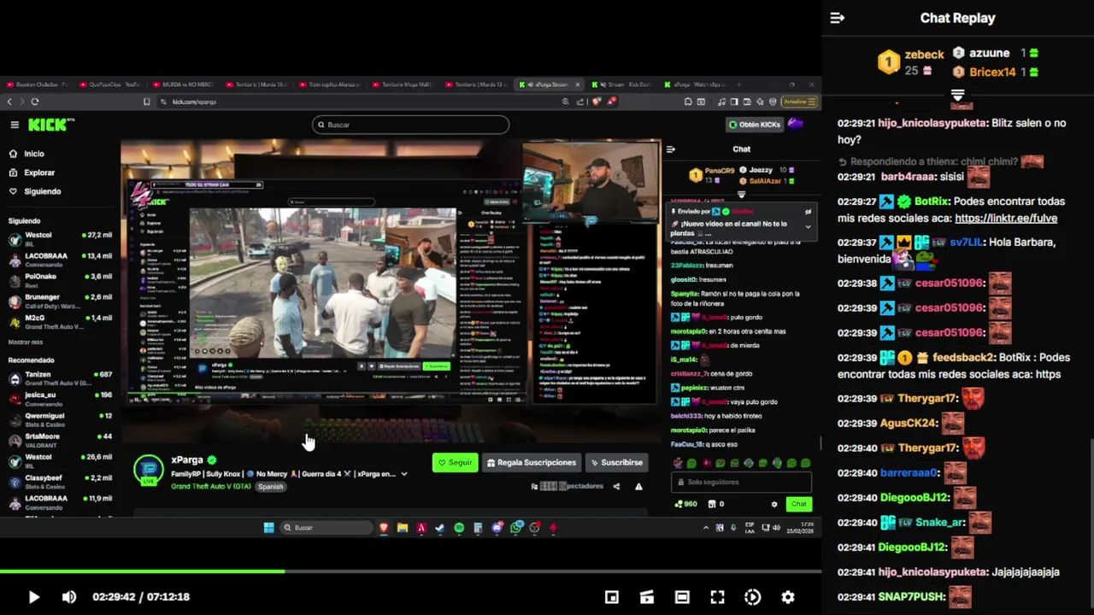This screenshot has width=1094, height=615.
Task: Open recommended channel Tanizen
Action: pyautogui.click(x=60, y=378)
